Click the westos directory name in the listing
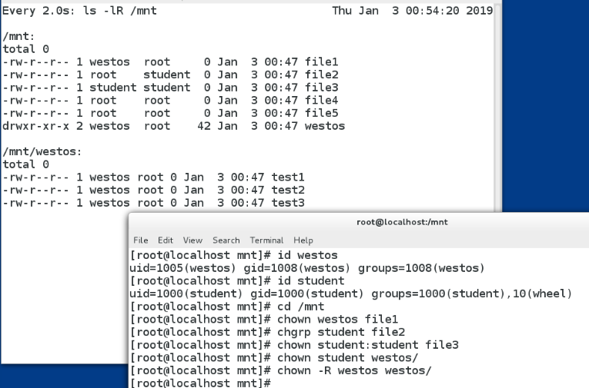 tap(325, 126)
